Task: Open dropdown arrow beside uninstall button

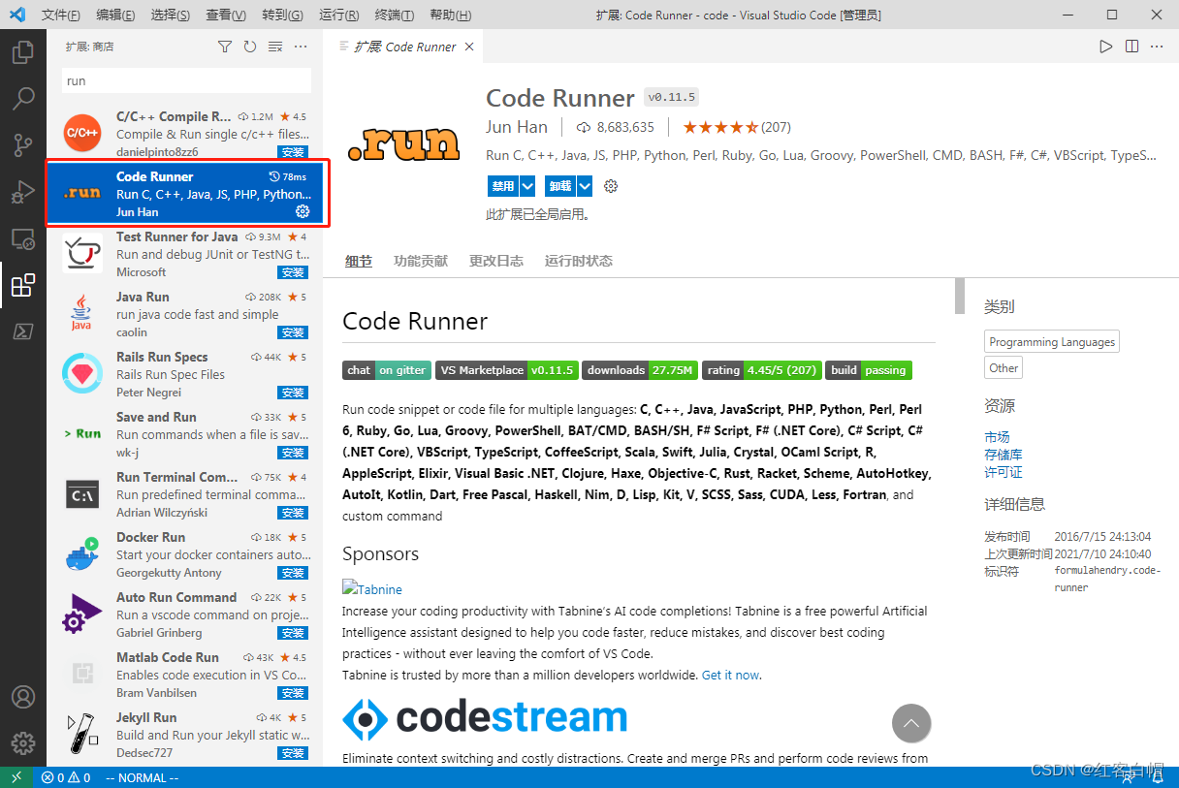Action: [585, 186]
